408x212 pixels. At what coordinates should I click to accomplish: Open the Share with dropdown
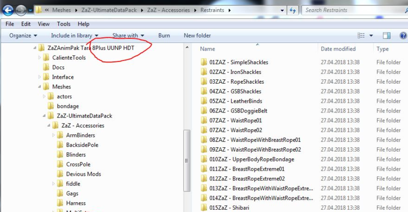click(128, 35)
